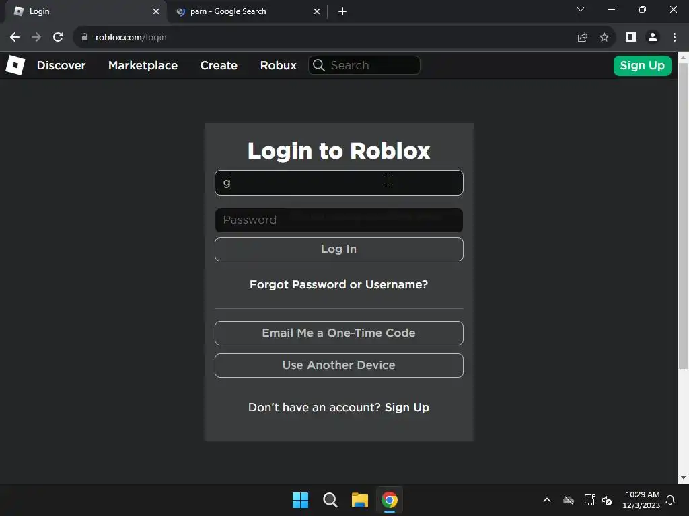Open the Create menu item
The width and height of the screenshot is (689, 516).
coord(219,65)
